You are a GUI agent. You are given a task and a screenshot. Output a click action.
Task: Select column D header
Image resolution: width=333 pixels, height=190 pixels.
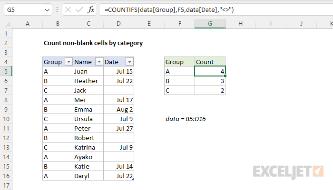[119, 24]
